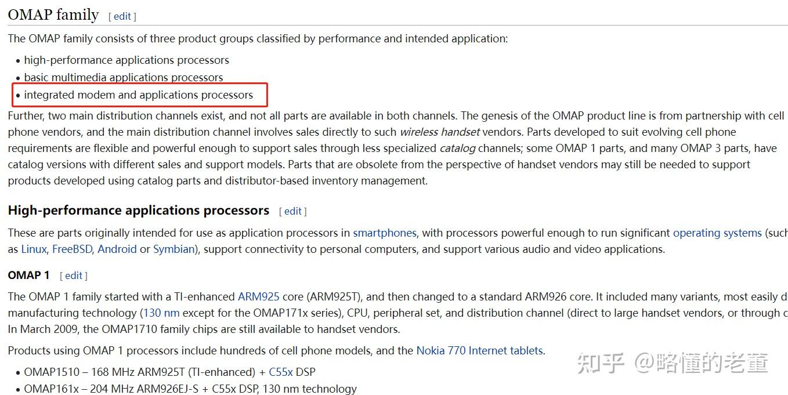This screenshot has width=788, height=395.
Task: Open the smartphones link
Action: [x=385, y=233]
